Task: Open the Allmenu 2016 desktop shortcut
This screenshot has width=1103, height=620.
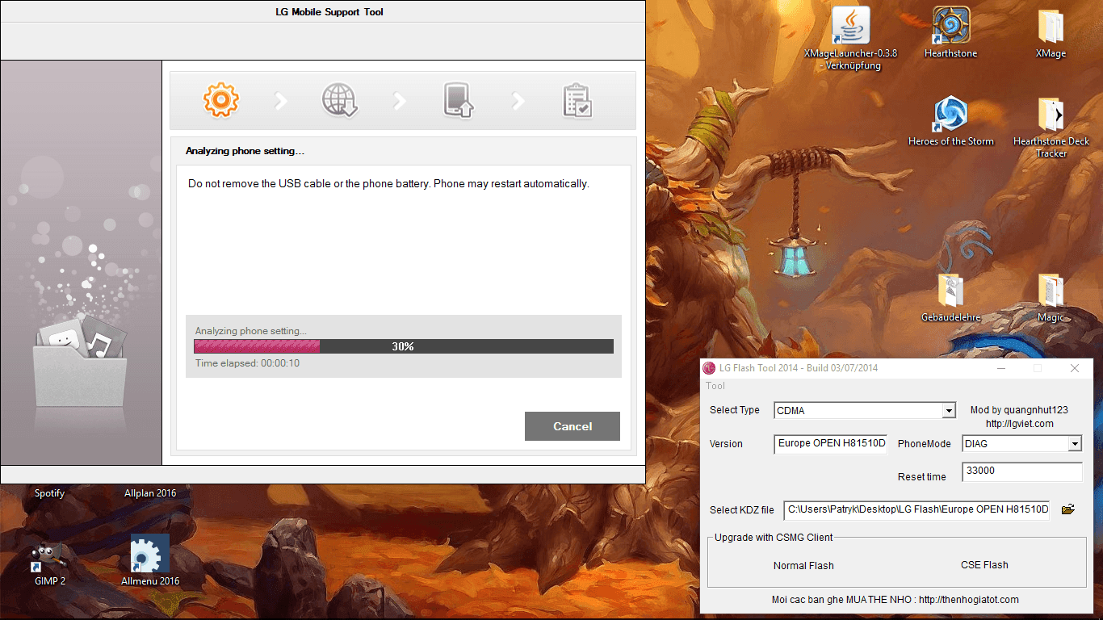Action: [x=150, y=561]
